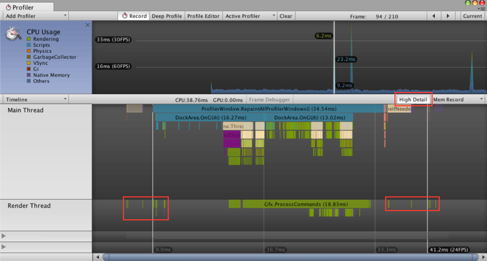Toggle the Profile Editor button
The height and width of the screenshot is (261, 487).
click(203, 16)
